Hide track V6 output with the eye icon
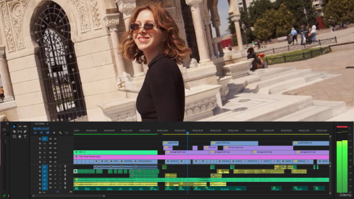The width and height of the screenshot is (354, 199). click(x=55, y=139)
